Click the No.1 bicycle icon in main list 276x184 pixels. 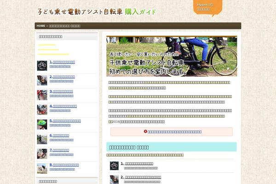(114, 166)
